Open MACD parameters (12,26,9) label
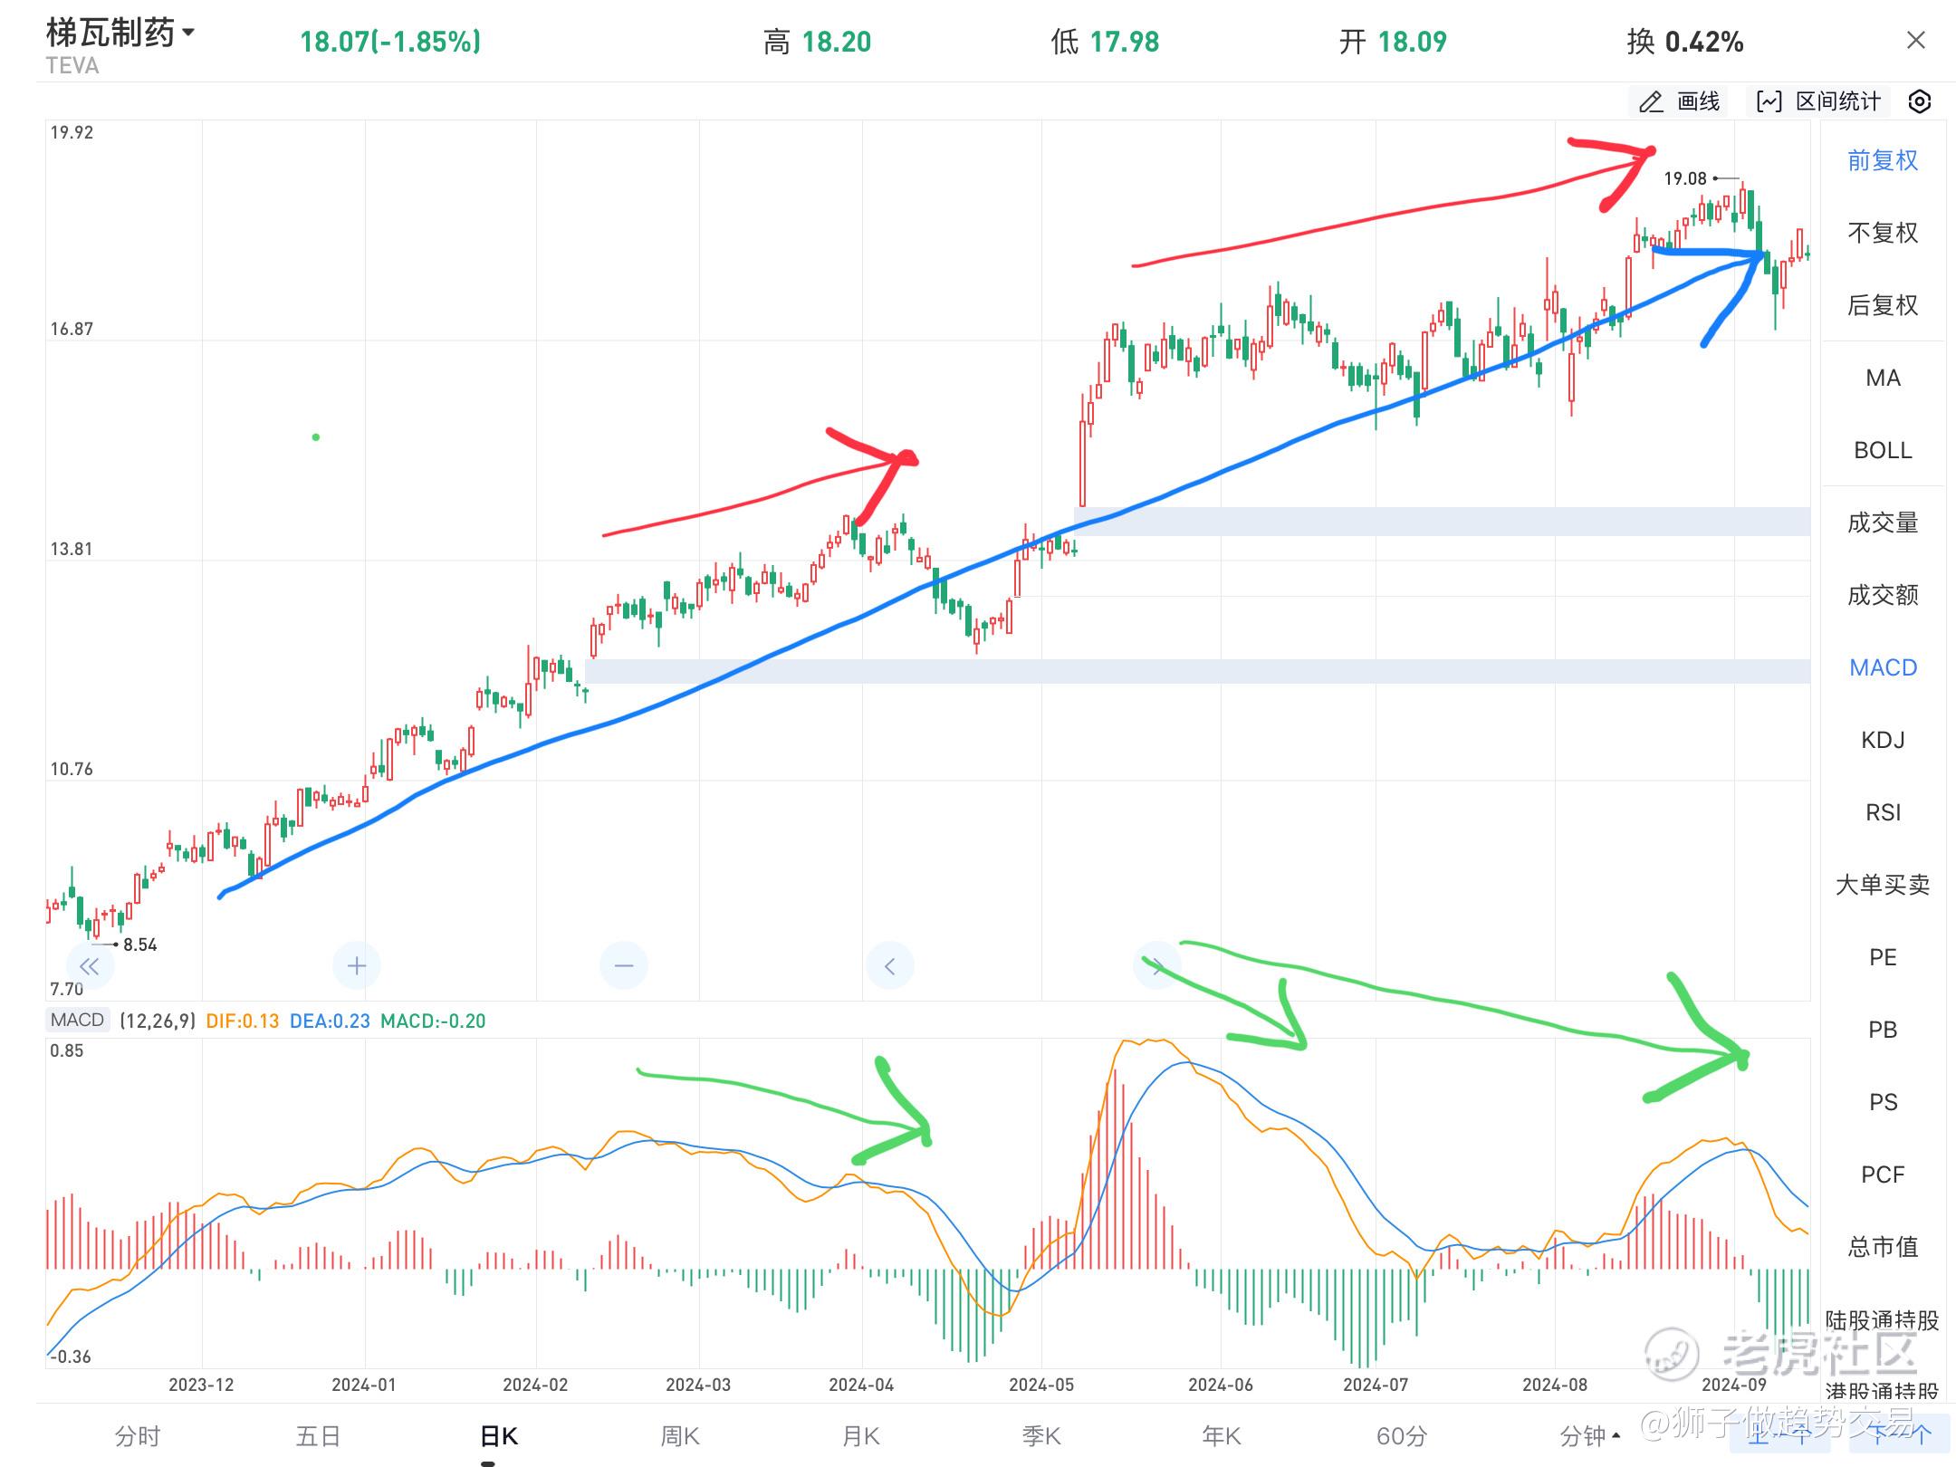 (x=158, y=1021)
